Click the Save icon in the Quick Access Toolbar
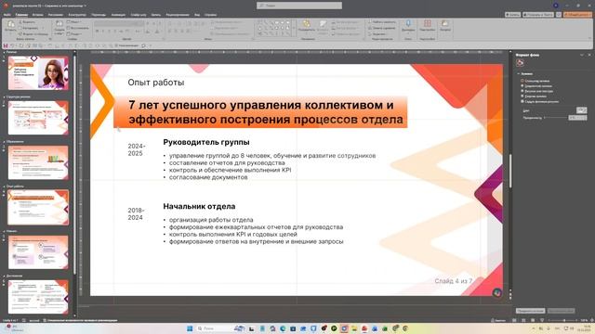595x334 pixels. [x=6, y=45]
